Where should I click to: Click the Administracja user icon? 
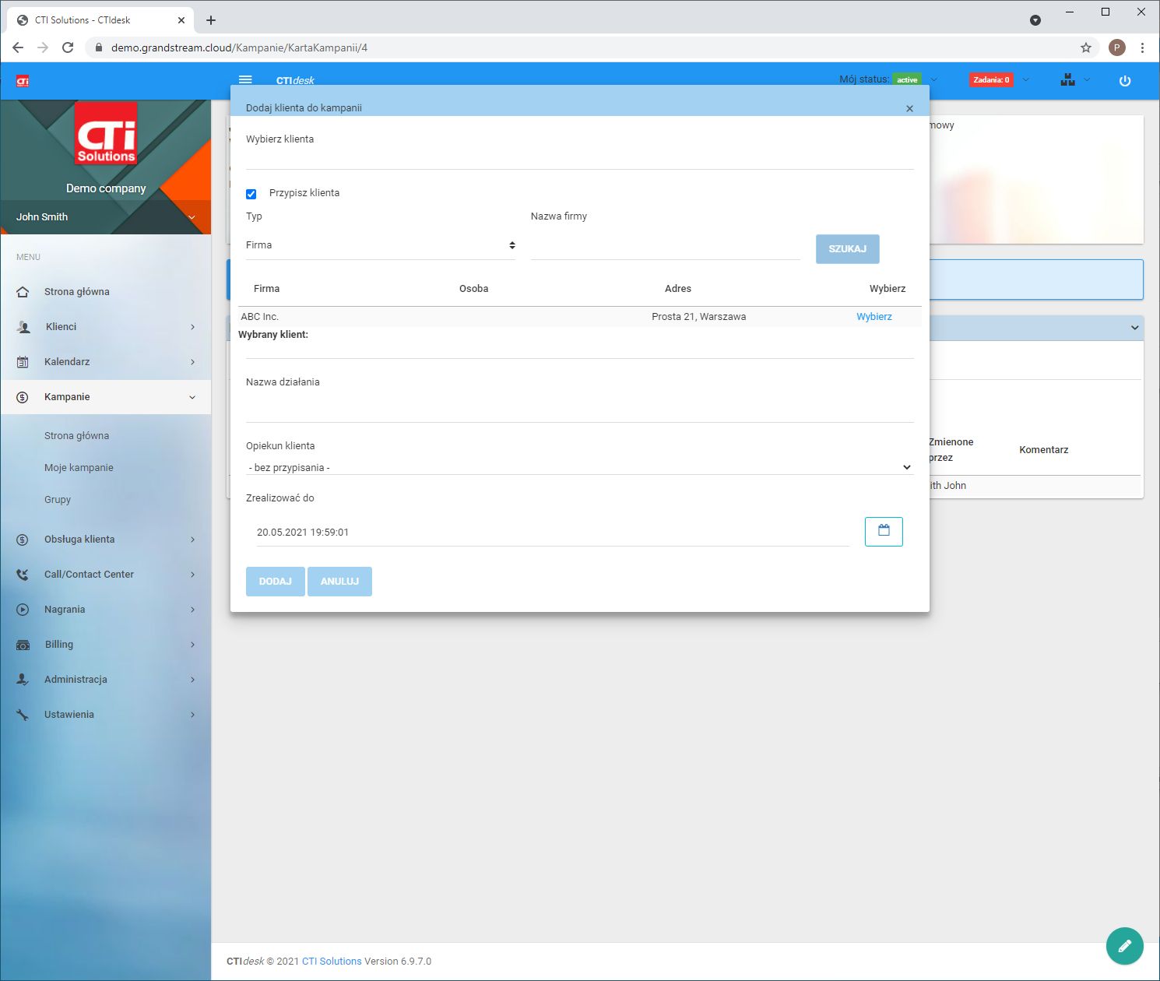click(x=23, y=680)
